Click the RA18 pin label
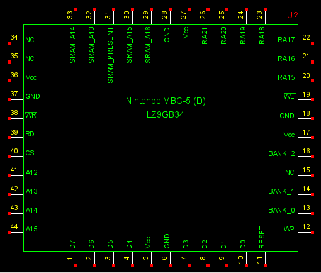This screenshot has width=321, height=273. [262, 36]
